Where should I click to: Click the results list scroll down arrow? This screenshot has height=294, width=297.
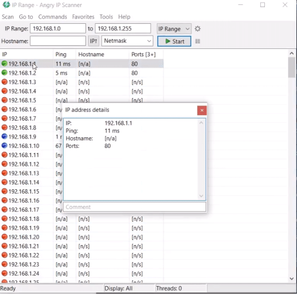(x=292, y=279)
